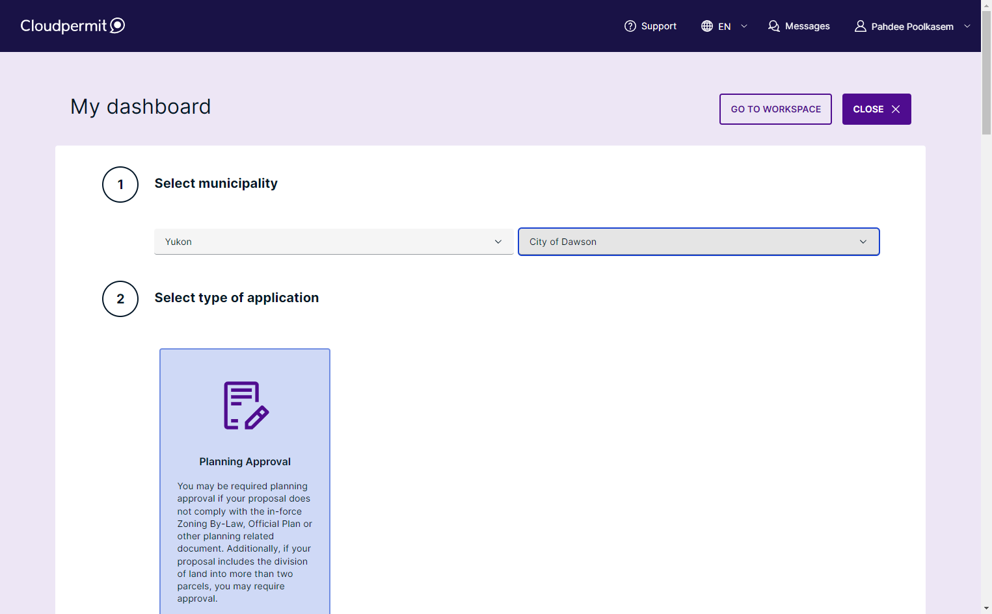Click the scrollbar up arrow
Viewport: 992px width, 614px height.
click(986, 5)
